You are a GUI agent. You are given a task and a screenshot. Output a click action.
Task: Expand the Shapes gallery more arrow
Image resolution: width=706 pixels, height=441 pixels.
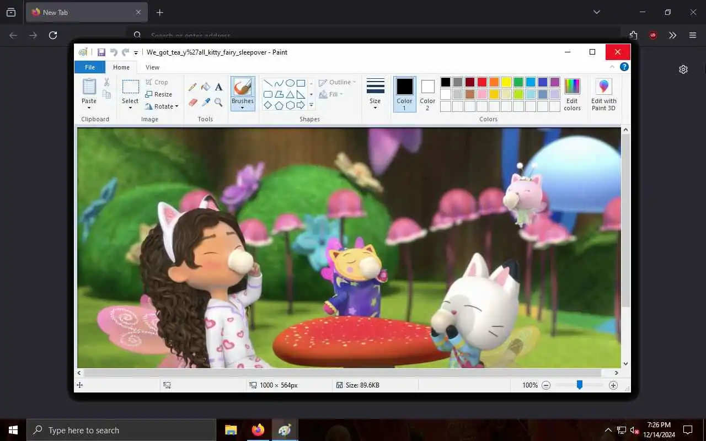point(311,105)
